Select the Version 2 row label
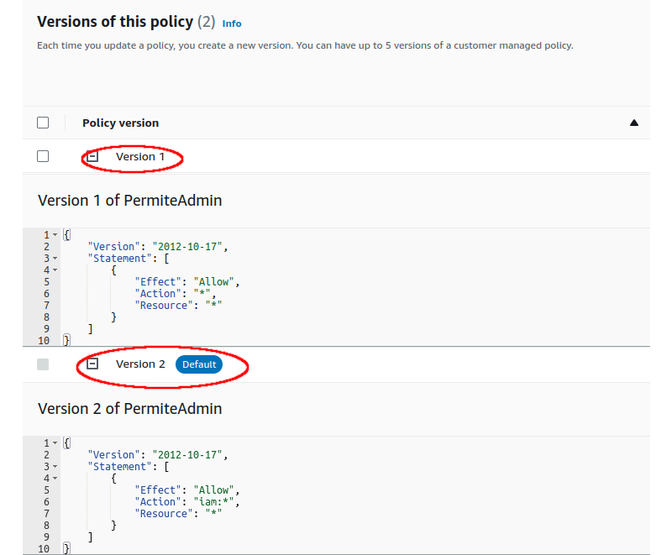This screenshot has height=555, width=672. [140, 364]
